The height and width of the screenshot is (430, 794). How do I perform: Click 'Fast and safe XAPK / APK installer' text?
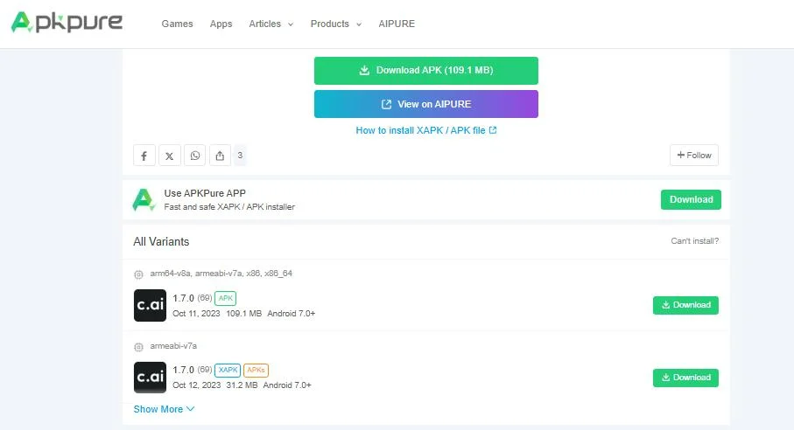pos(229,206)
